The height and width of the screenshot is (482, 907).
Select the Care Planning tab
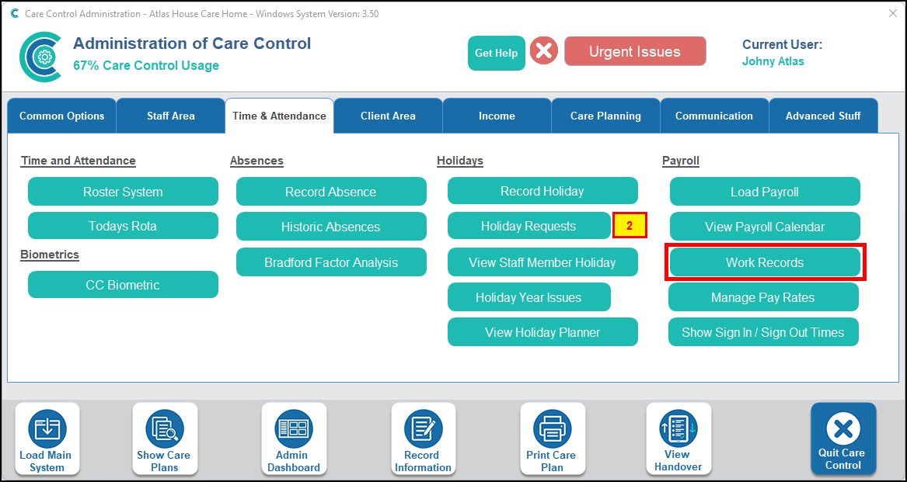(x=605, y=116)
